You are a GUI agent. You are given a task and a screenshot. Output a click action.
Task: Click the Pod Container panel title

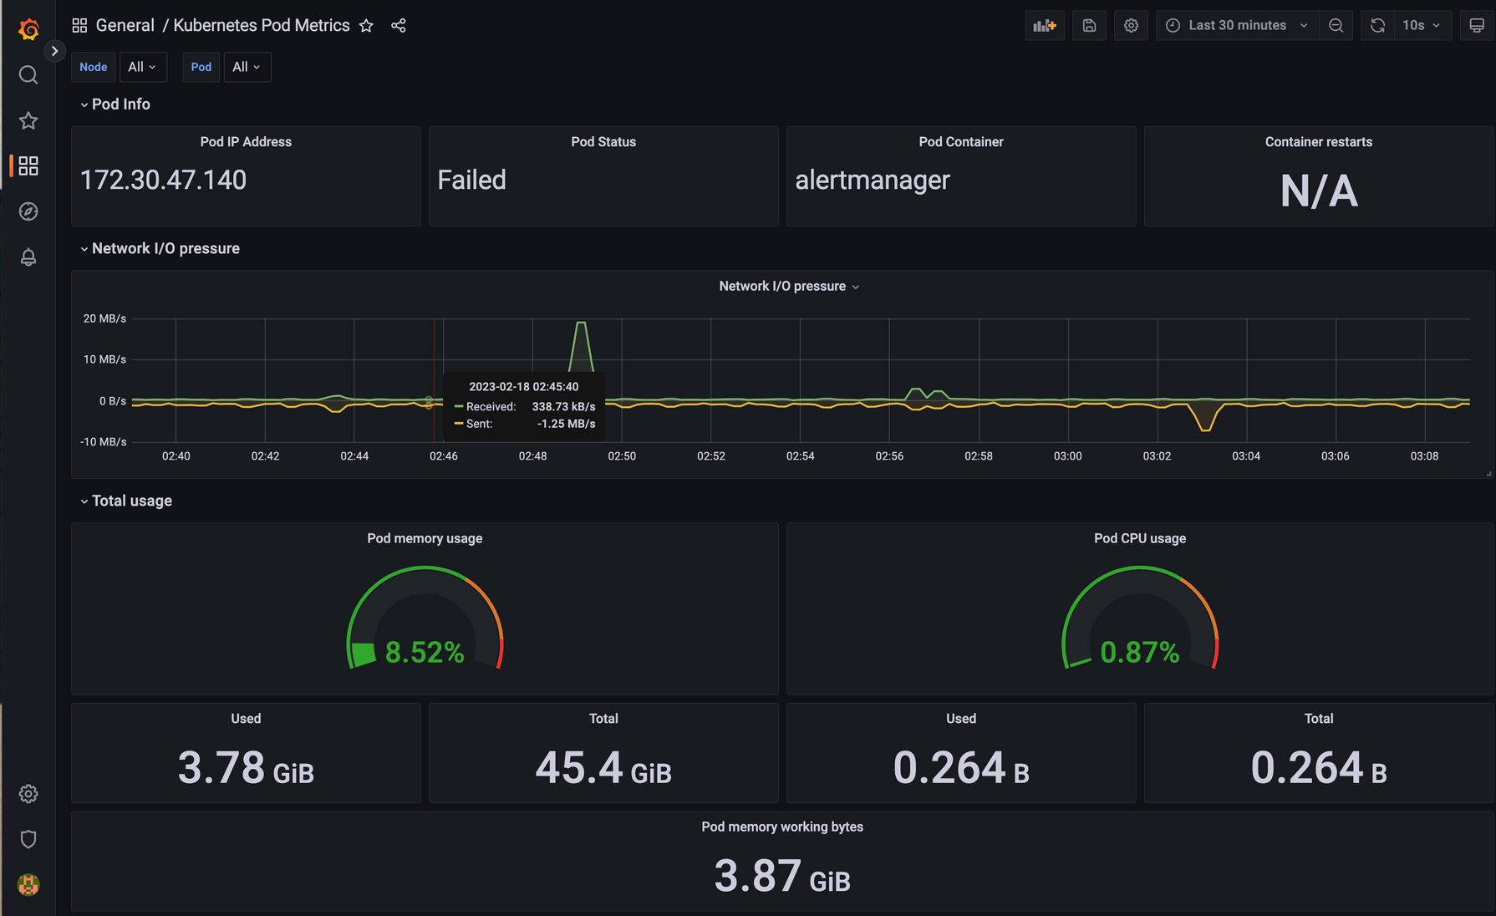click(x=961, y=142)
